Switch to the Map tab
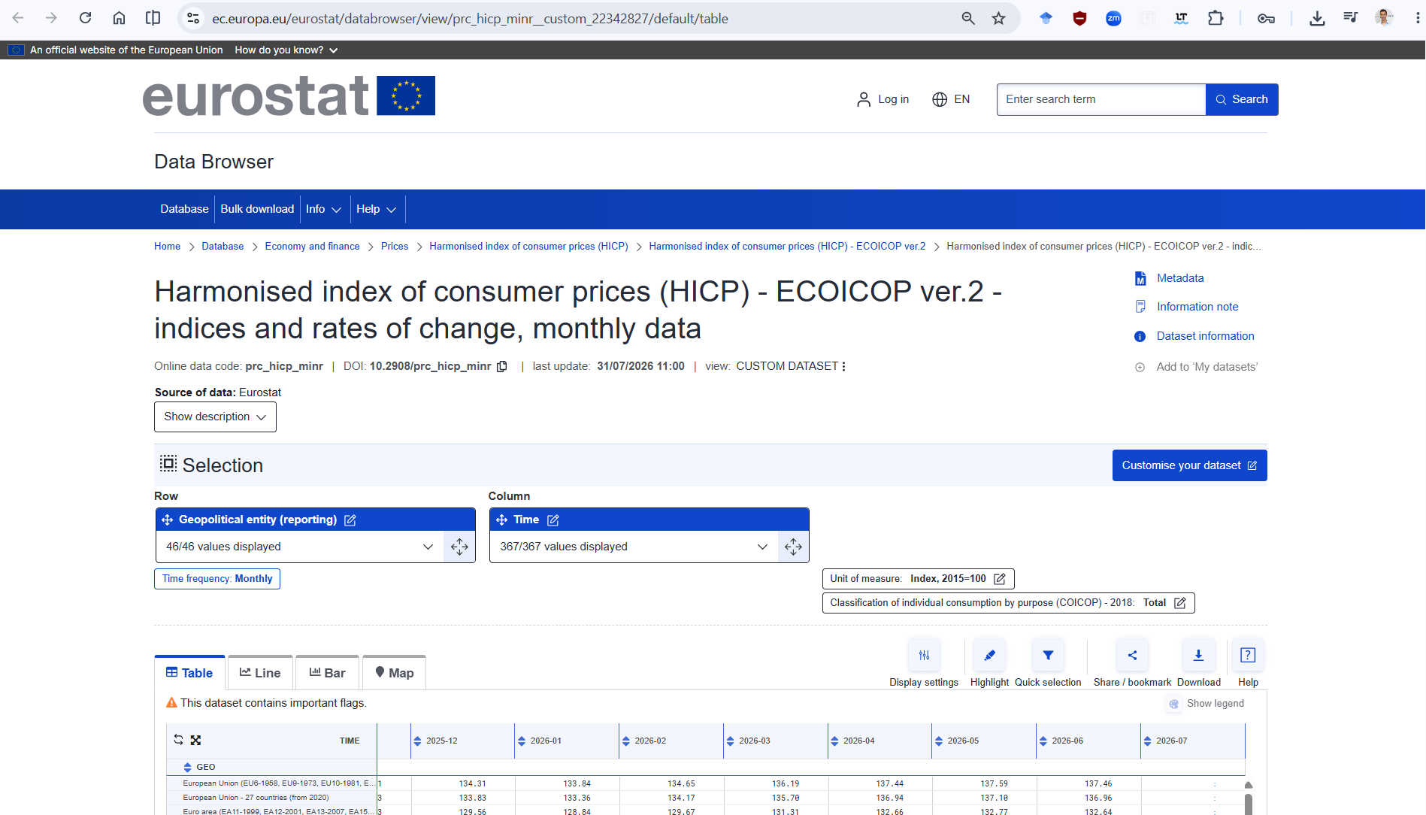Viewport: 1426px width, 815px height. click(394, 673)
